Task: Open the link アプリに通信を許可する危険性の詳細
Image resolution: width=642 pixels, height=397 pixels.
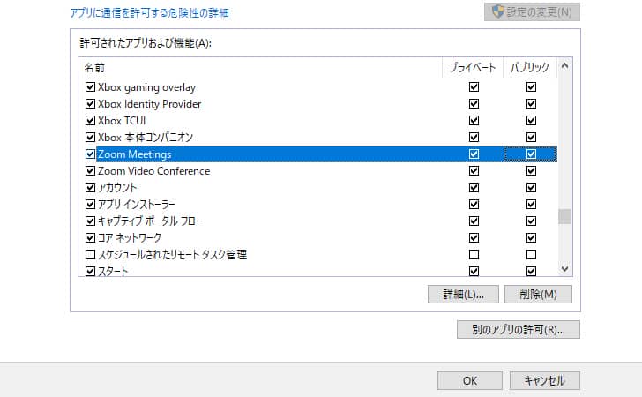Action: 149,13
